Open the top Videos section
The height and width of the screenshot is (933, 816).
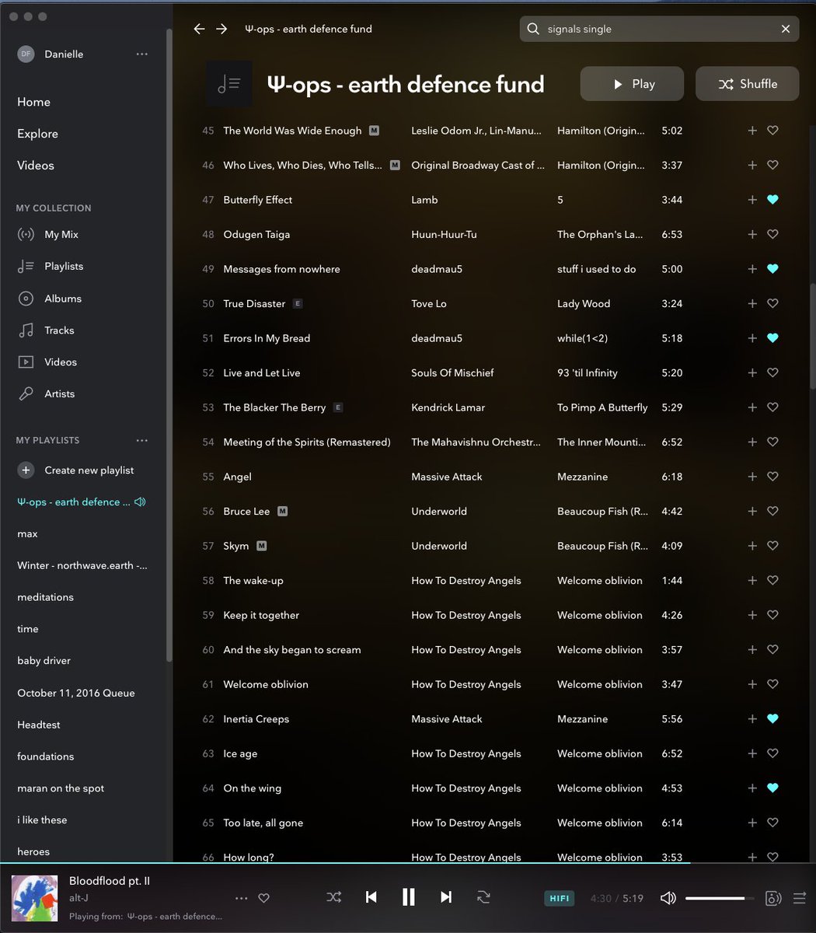click(x=36, y=166)
